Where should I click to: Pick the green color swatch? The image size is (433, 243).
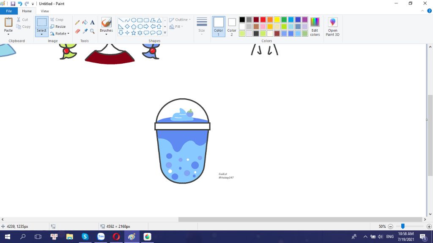(x=284, y=19)
